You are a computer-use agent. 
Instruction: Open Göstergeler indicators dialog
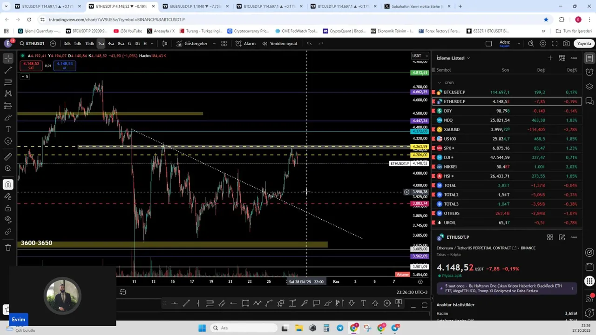(191, 43)
